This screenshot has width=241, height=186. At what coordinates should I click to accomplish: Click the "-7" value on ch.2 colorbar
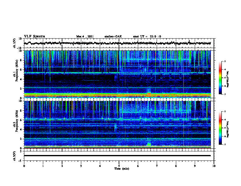(225, 145)
